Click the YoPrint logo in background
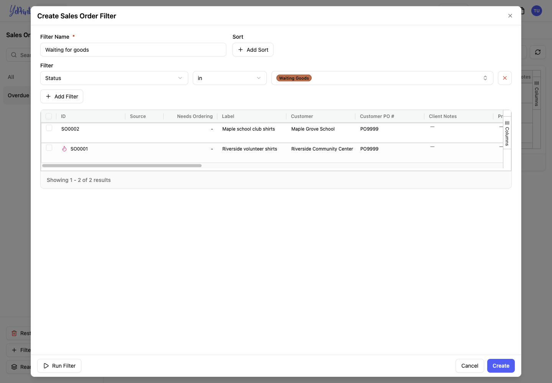Image resolution: width=552 pixels, height=383 pixels. pyautogui.click(x=20, y=11)
